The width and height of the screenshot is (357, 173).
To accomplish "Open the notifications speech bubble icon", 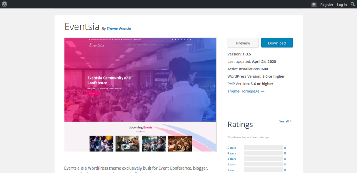I will [x=314, y=5].
